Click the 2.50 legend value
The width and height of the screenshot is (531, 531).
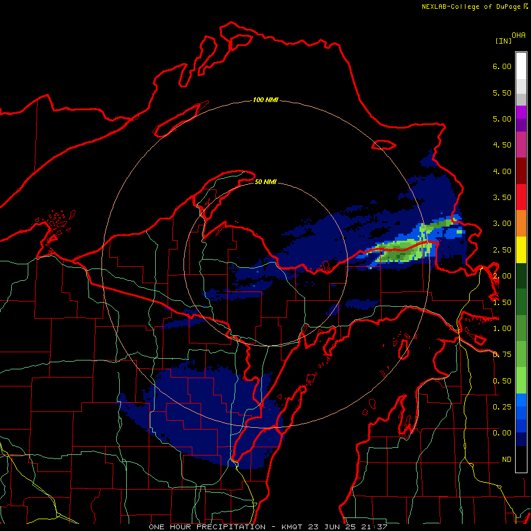pos(502,250)
